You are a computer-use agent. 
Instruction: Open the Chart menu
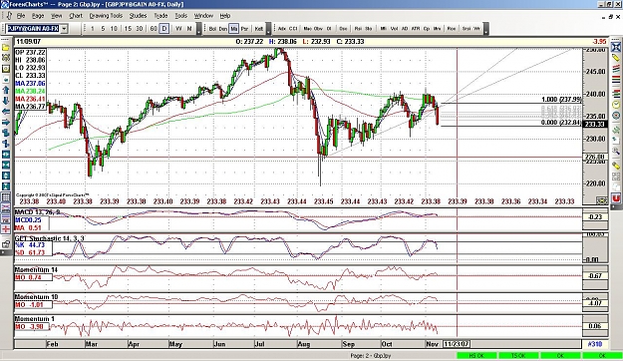76,16
